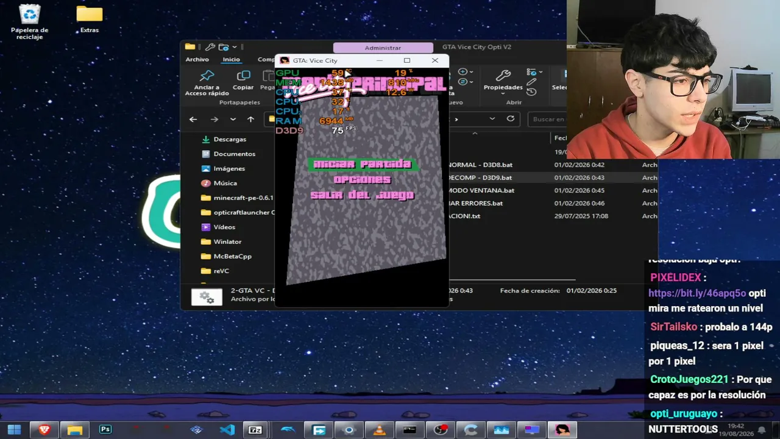Click the wrench properties icon in the quick access toolbar
780x439 pixels.
click(210, 47)
